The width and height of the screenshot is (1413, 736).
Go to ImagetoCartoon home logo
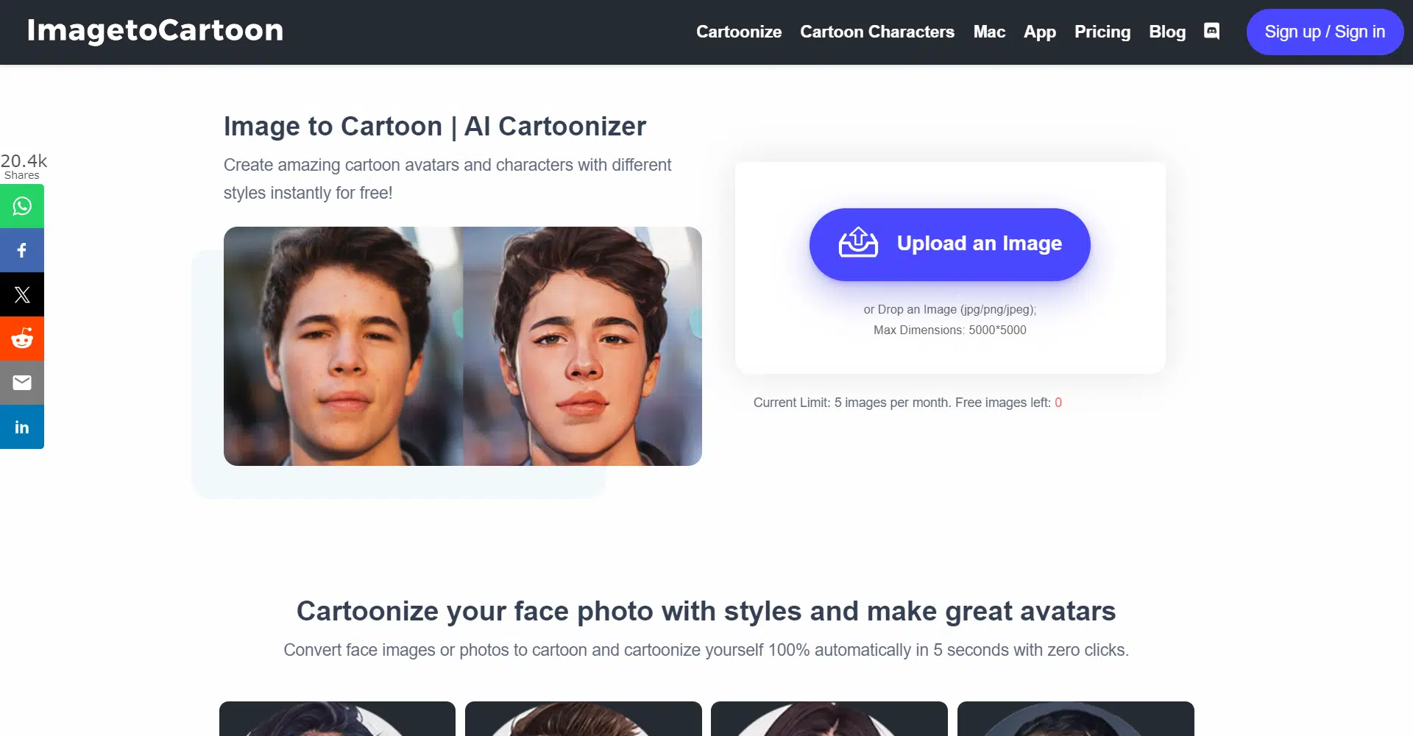point(155,30)
